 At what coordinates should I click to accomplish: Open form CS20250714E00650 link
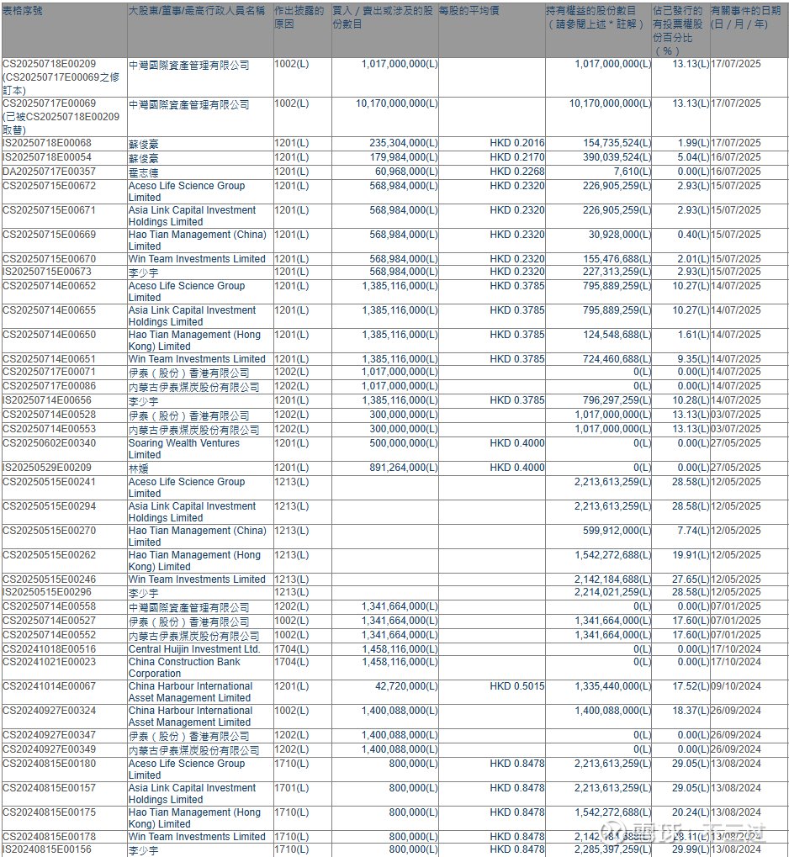pos(50,335)
